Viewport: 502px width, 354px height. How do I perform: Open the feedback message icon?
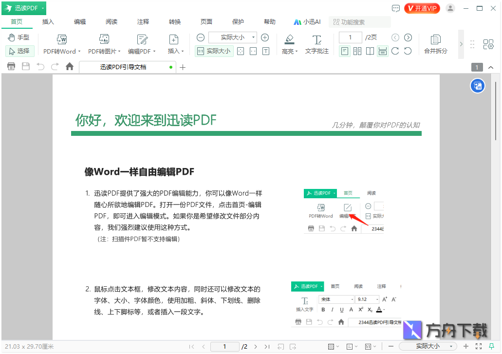click(396, 8)
